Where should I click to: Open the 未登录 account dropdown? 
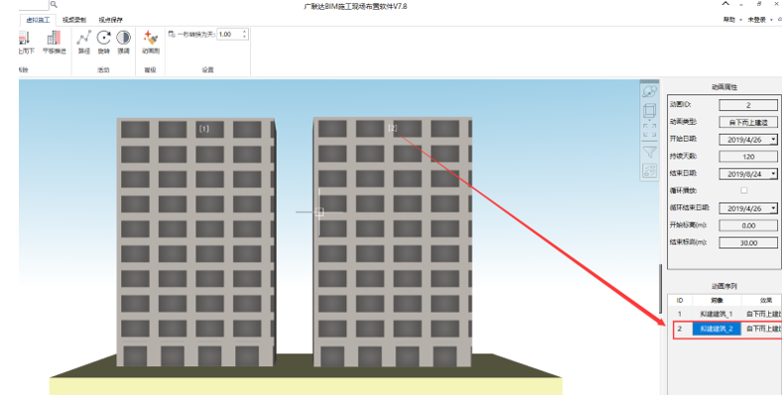[760, 20]
